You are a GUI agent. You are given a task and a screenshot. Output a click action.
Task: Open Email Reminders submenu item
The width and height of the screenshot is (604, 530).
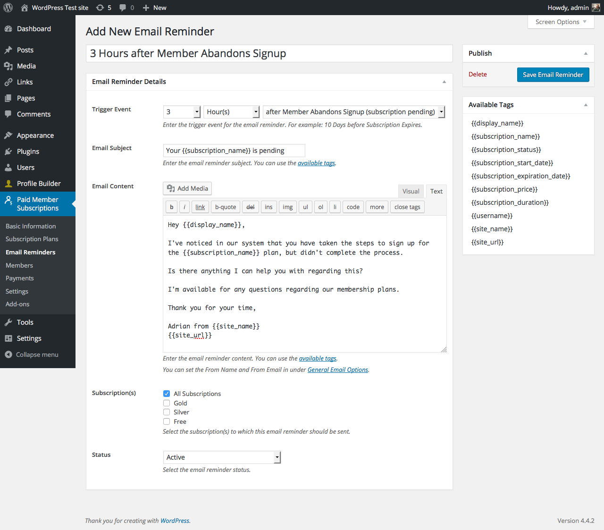(31, 252)
